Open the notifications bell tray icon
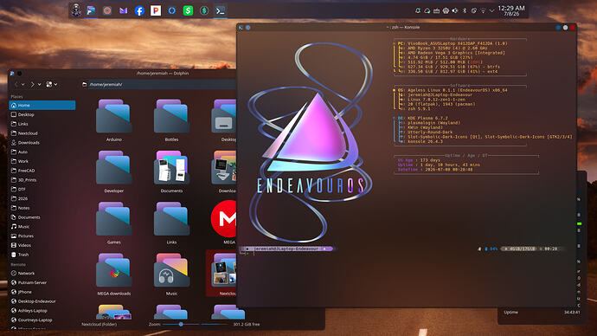The height and width of the screenshot is (336, 597). click(x=418, y=10)
